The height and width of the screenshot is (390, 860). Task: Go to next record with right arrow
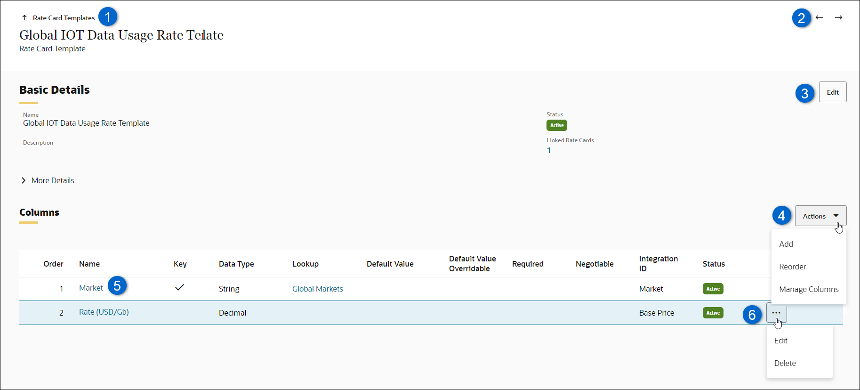(838, 17)
